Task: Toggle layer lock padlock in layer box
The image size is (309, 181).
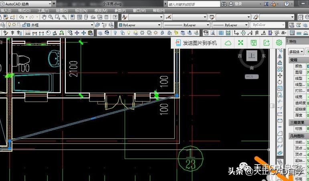Action: pos(24,25)
